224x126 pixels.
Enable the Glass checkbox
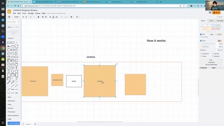pos(201,56)
